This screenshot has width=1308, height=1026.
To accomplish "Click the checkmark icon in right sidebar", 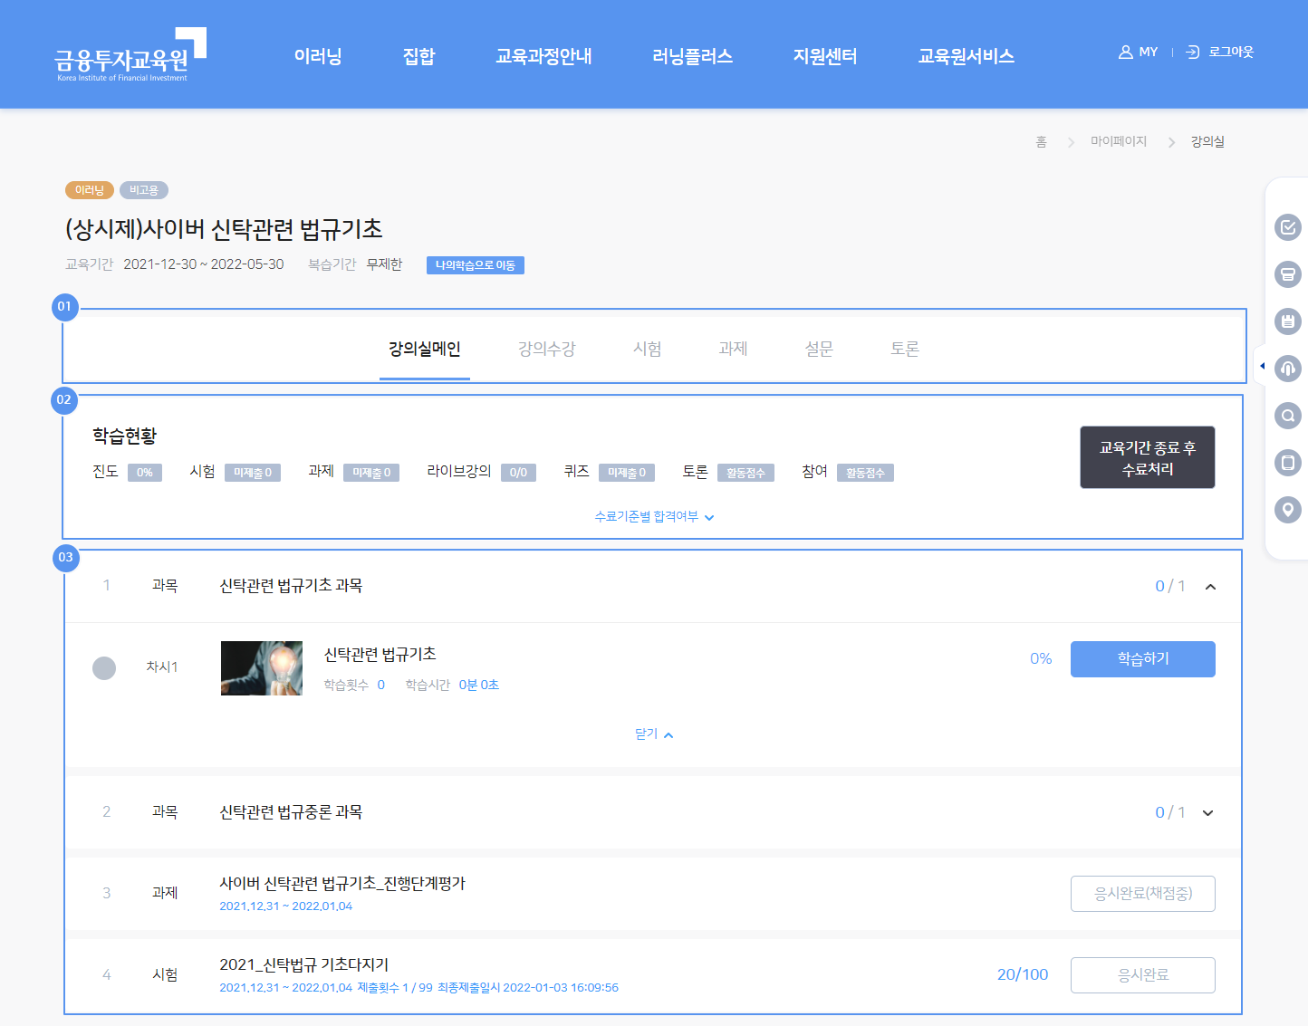I will (x=1287, y=227).
